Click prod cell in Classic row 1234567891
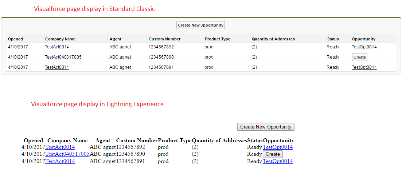This screenshot has height=186, width=402. click(209, 67)
